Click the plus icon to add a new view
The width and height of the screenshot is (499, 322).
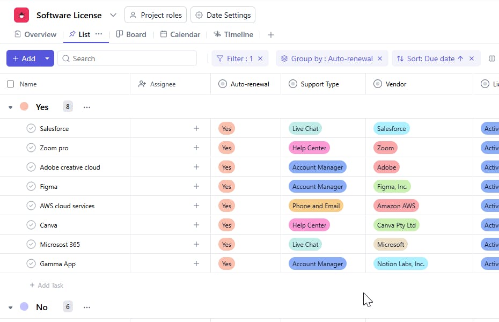271,35
